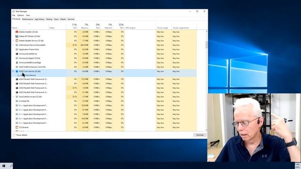Image resolution: width=301 pixels, height=169 pixels.
Task: Sort by the Power usage column header
Action: (164, 26)
